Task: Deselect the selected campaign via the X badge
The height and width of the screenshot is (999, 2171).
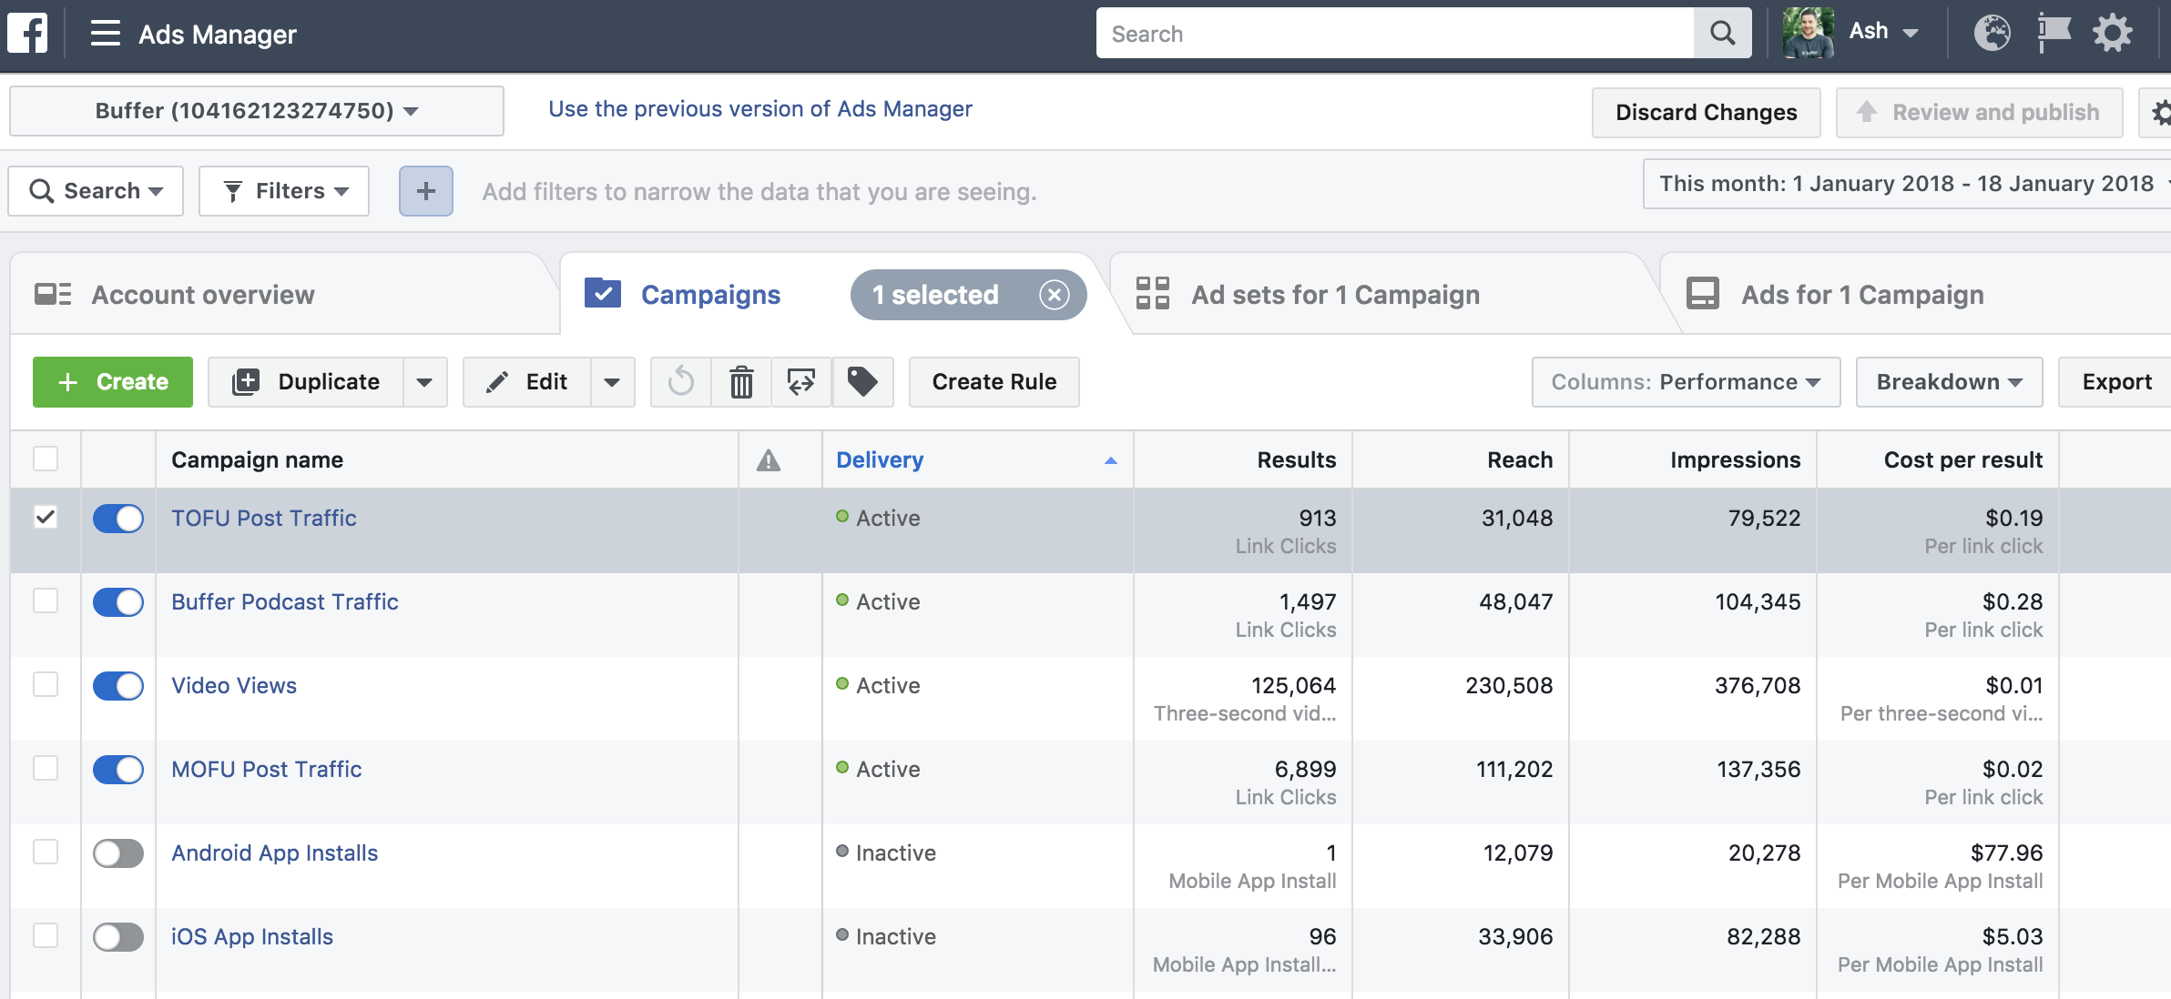Action: (x=1055, y=294)
